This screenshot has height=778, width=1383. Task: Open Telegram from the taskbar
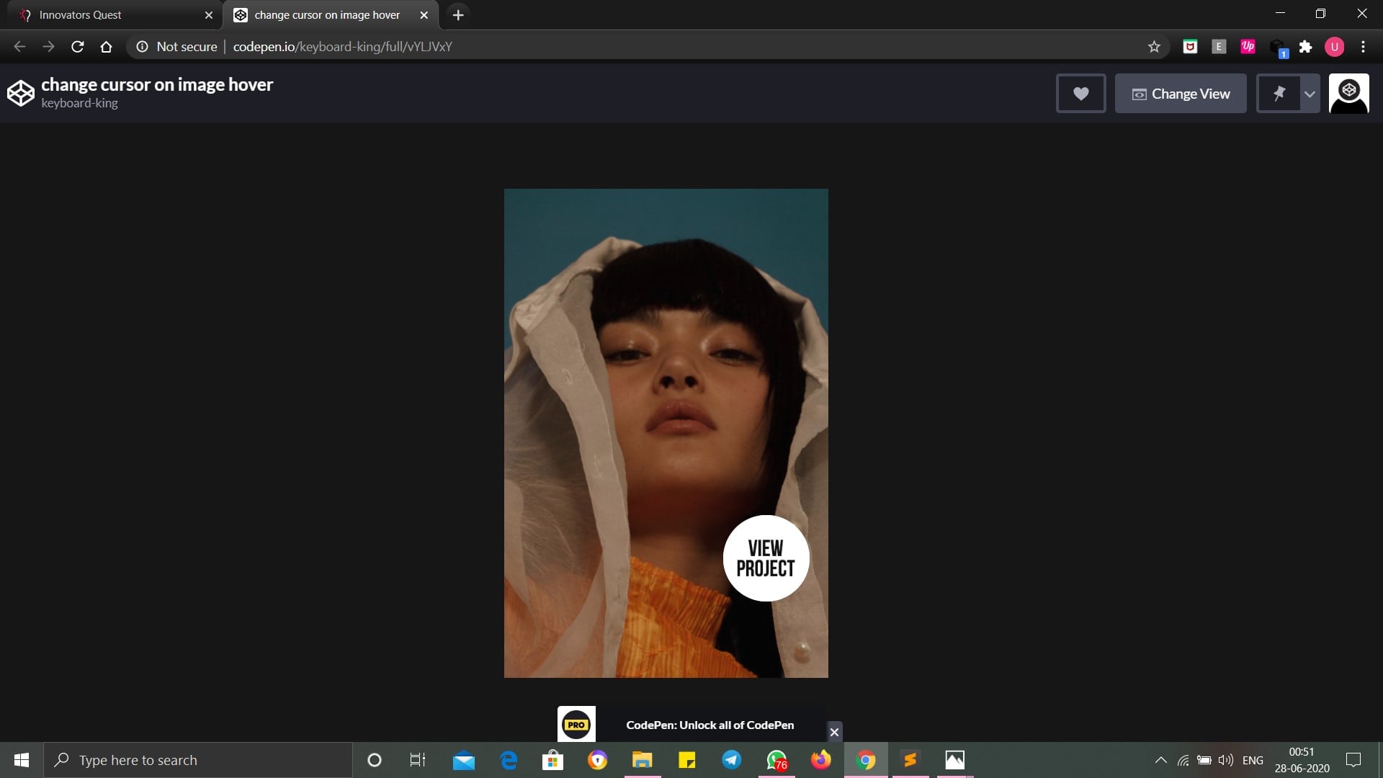click(x=731, y=760)
